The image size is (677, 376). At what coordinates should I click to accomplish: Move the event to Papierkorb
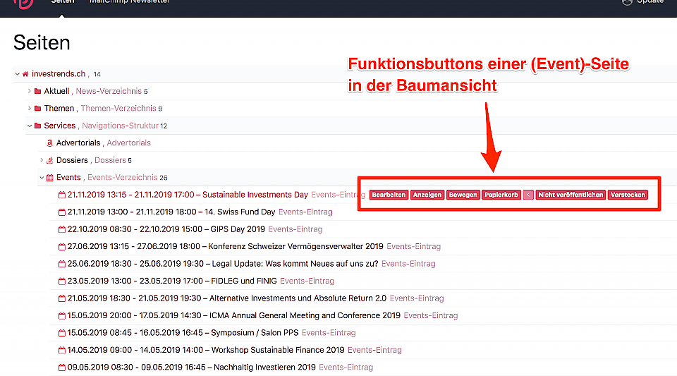click(x=501, y=195)
